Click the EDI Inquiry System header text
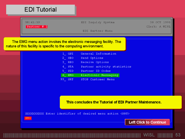 tap(97, 22)
